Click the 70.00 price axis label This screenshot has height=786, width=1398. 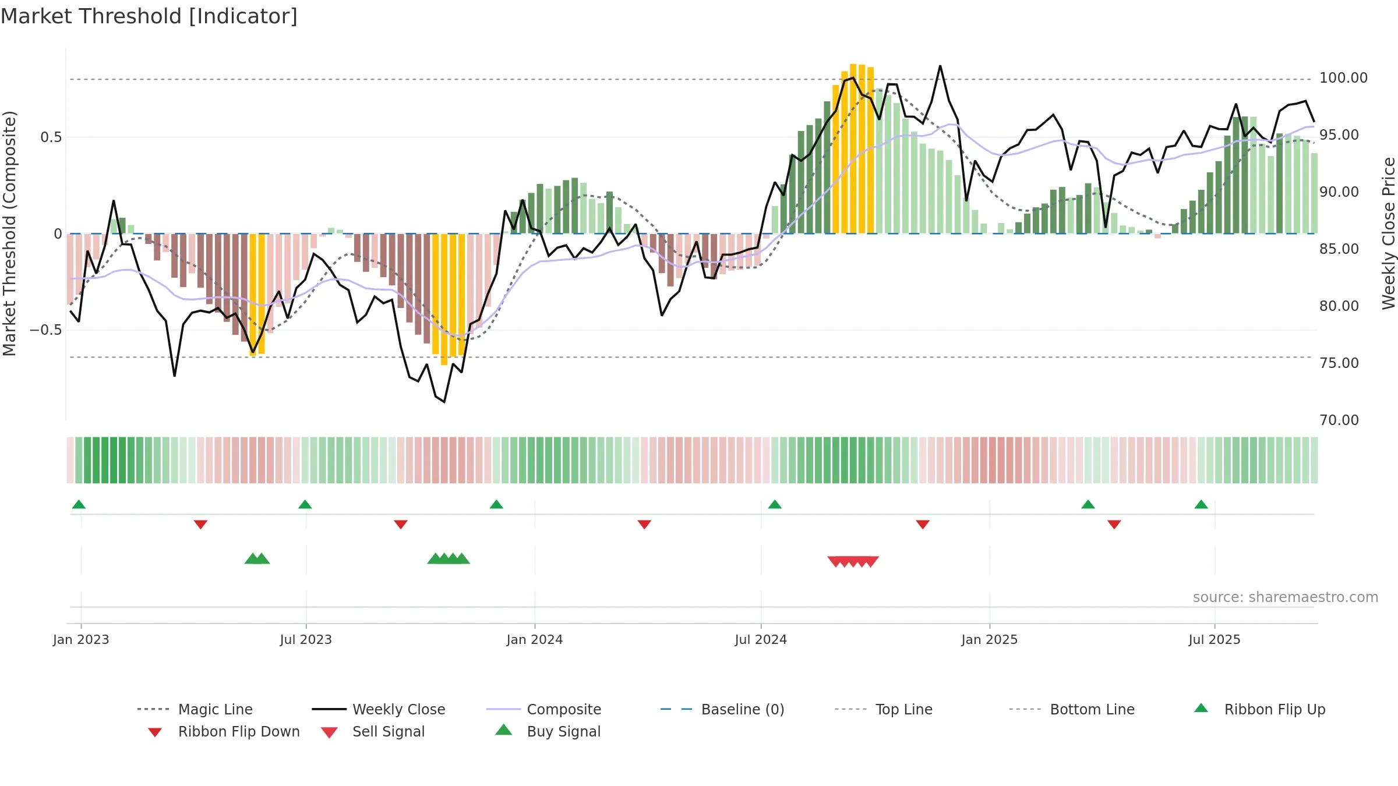[1339, 420]
